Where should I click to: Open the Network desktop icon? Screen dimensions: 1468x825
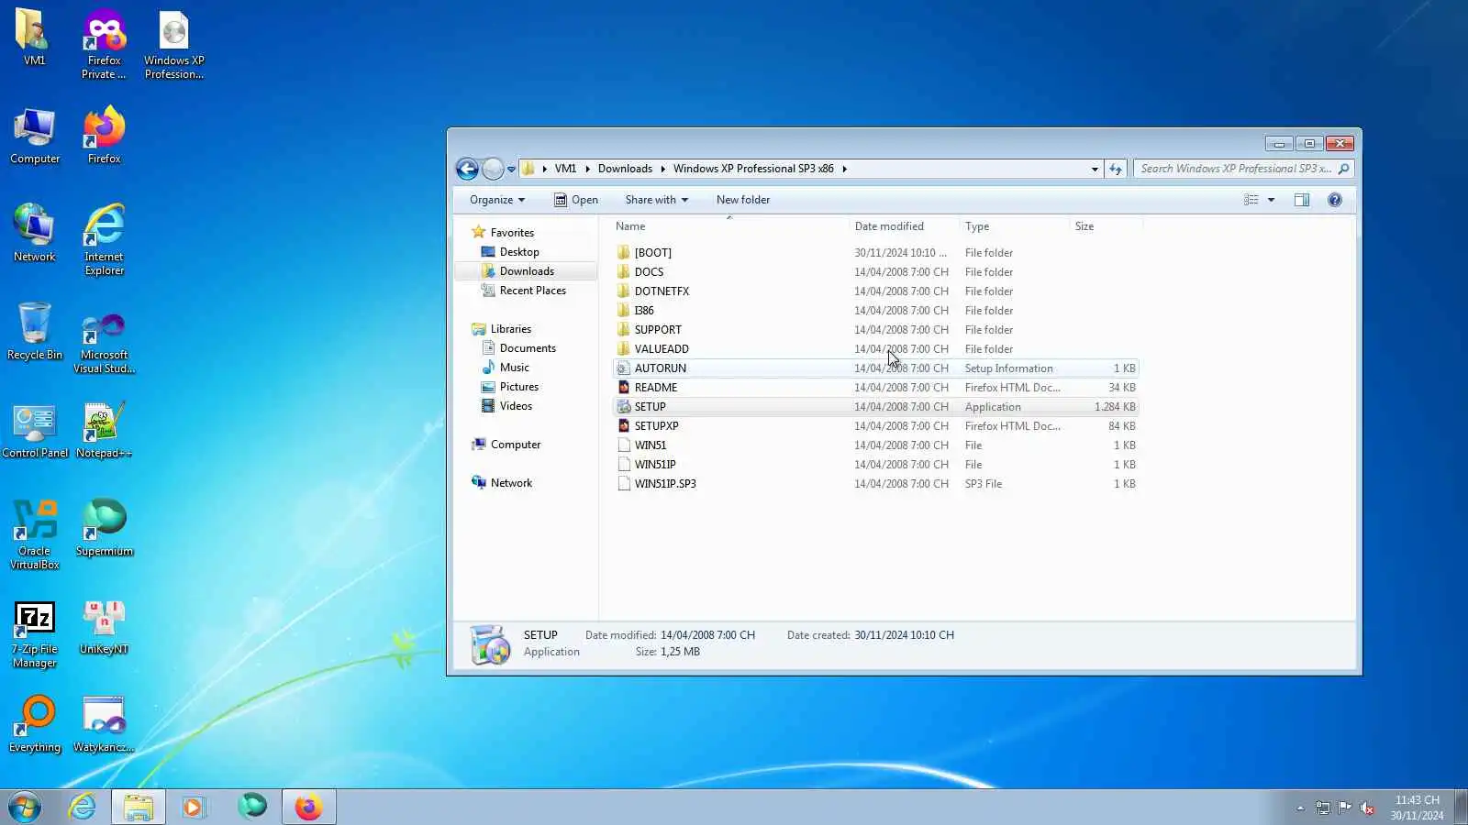point(35,235)
